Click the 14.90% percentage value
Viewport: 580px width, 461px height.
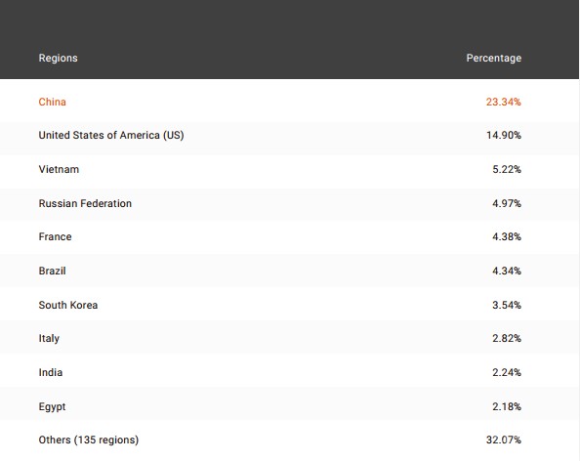pyautogui.click(x=504, y=136)
